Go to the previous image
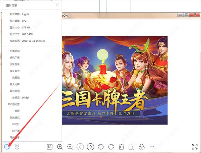This screenshot has height=153, width=201. coord(80,147)
